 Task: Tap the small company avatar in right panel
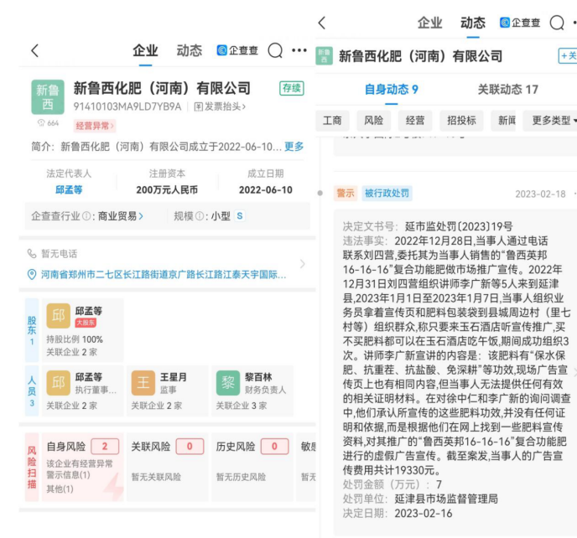(325, 56)
